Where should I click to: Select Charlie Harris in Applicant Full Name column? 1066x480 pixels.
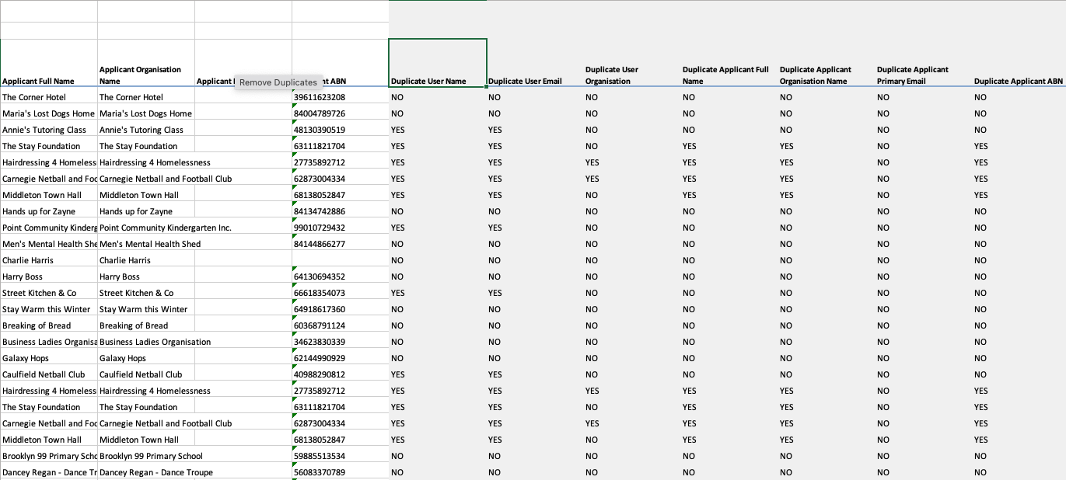(x=48, y=260)
